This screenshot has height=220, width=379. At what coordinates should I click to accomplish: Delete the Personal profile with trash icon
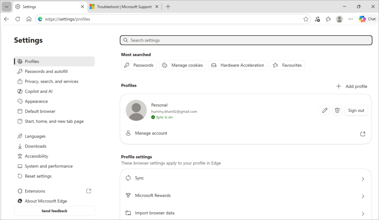pos(337,110)
